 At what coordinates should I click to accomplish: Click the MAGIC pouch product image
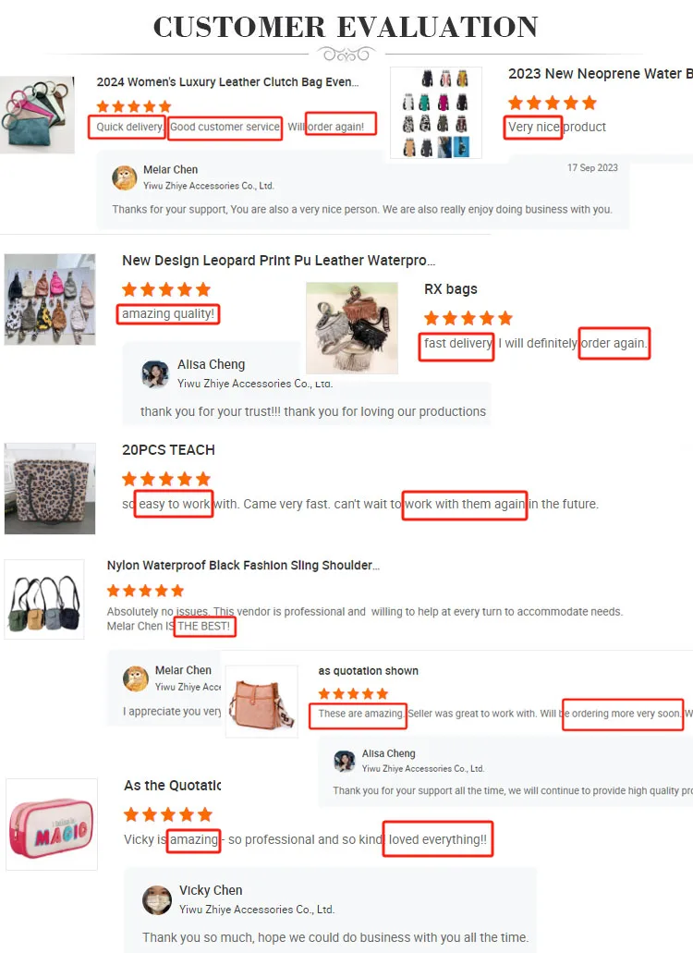52,825
